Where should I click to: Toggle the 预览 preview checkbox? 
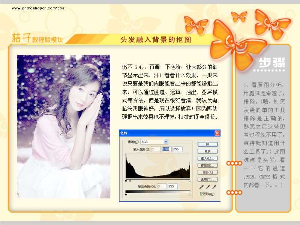tap(202, 194)
